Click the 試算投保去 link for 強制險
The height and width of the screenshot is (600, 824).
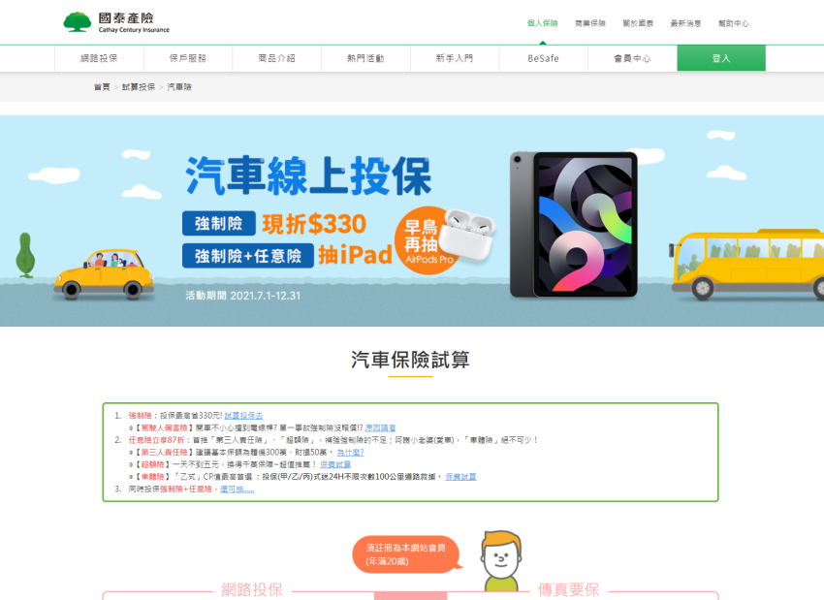[243, 416]
